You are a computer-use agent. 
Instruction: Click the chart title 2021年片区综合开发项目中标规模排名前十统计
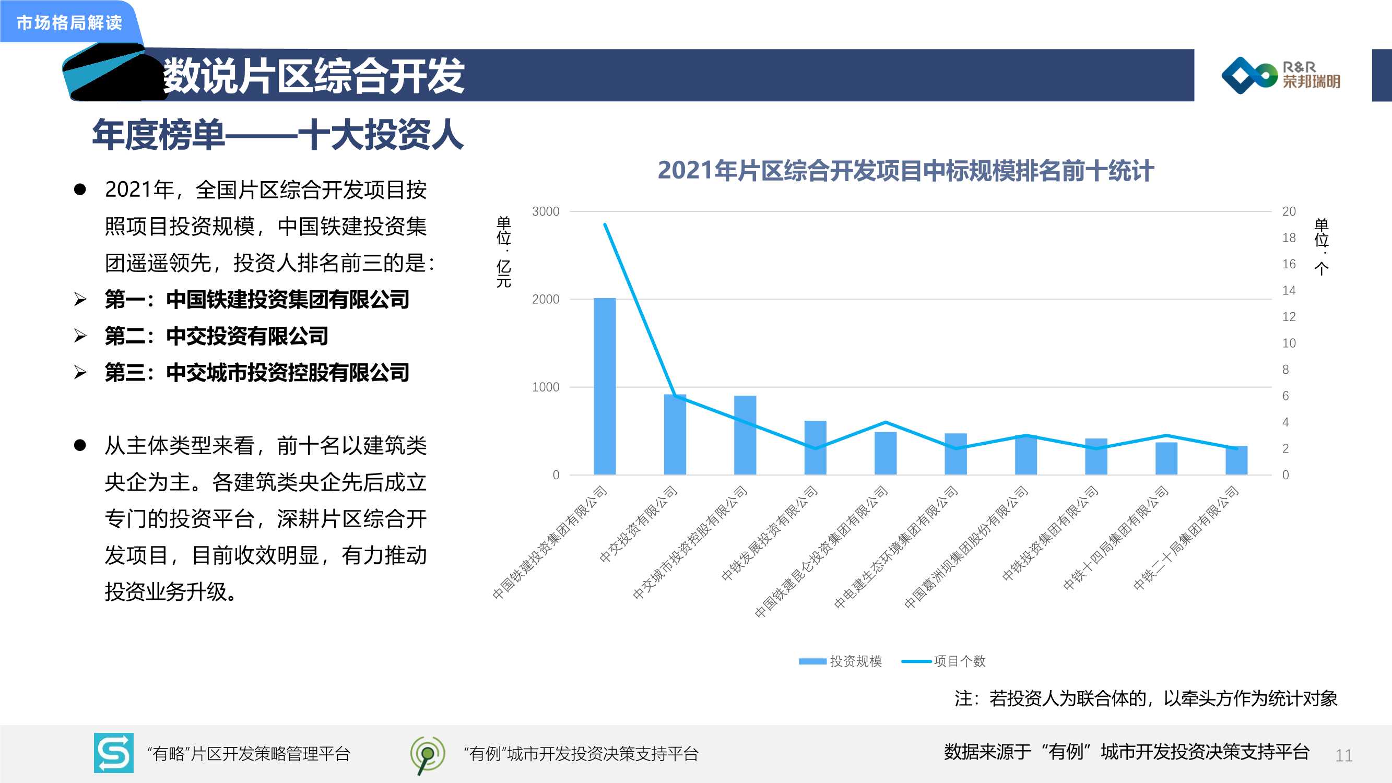[x=906, y=170]
